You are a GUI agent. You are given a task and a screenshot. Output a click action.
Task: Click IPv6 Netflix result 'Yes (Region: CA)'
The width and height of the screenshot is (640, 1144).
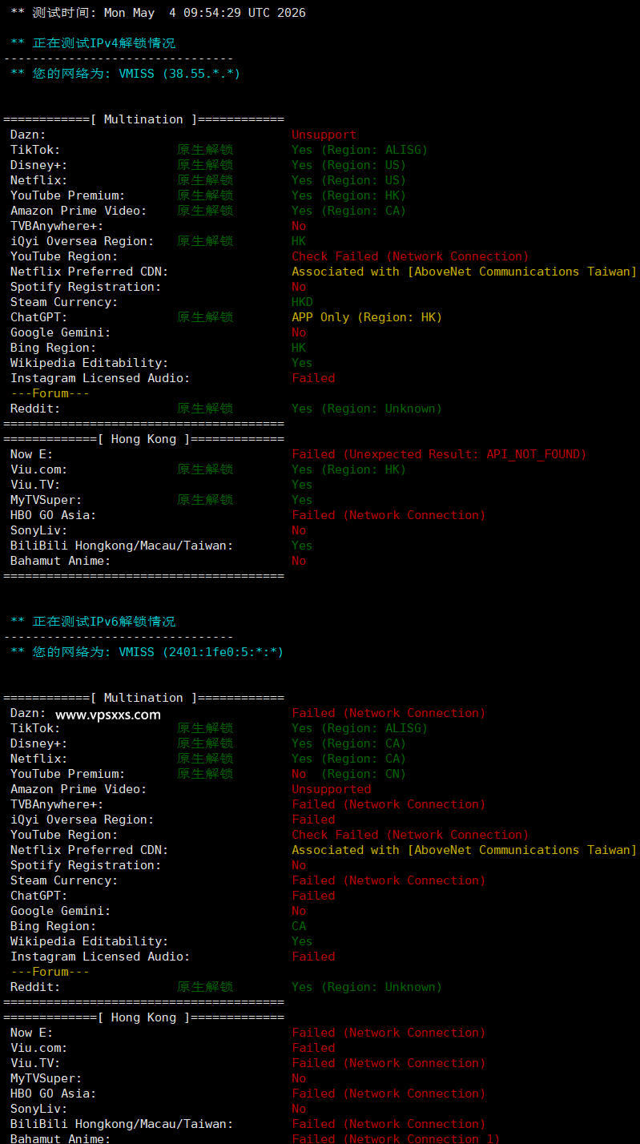(x=348, y=759)
